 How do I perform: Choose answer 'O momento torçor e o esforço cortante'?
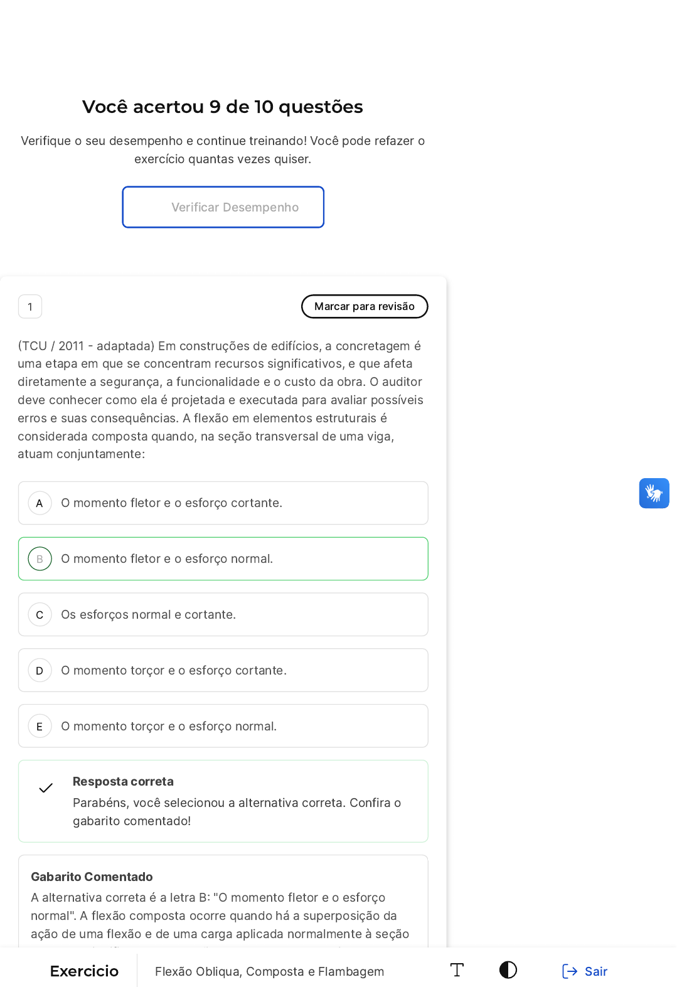[x=223, y=671]
